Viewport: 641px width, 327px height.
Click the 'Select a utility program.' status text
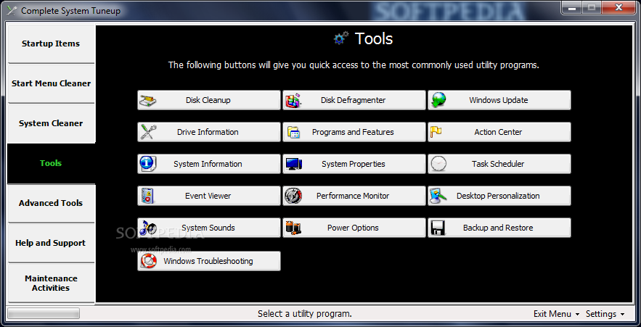pos(305,314)
